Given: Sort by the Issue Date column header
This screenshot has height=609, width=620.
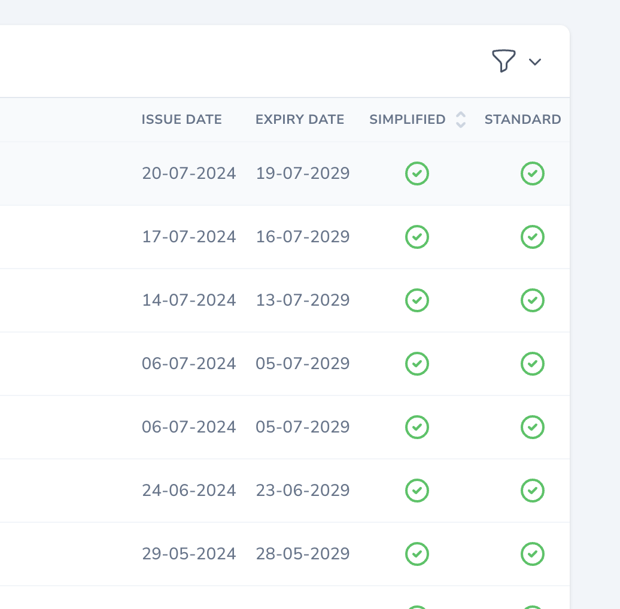Looking at the screenshot, I should (181, 120).
